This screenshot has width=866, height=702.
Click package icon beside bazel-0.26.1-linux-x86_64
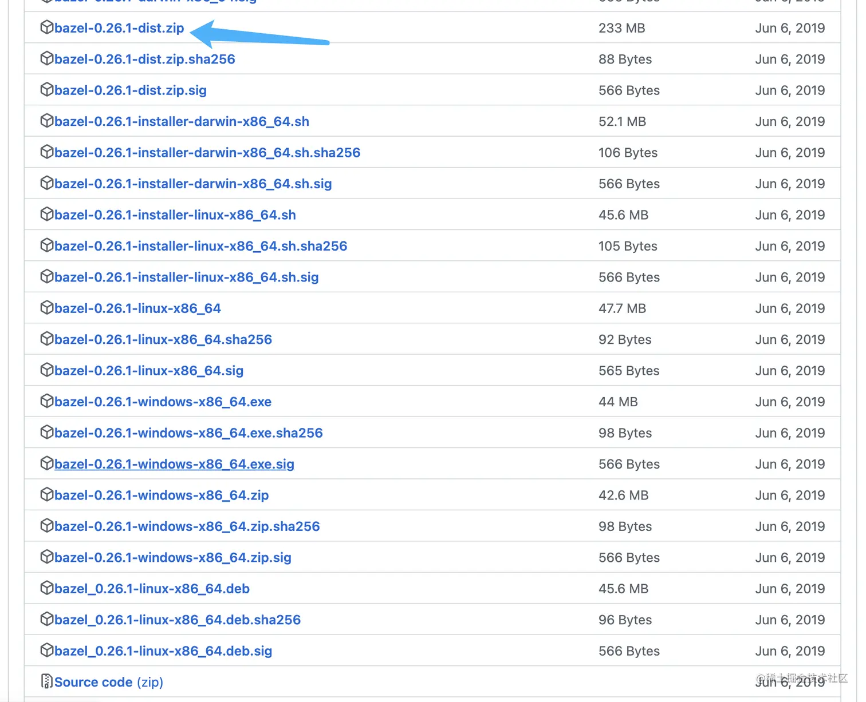[46, 308]
